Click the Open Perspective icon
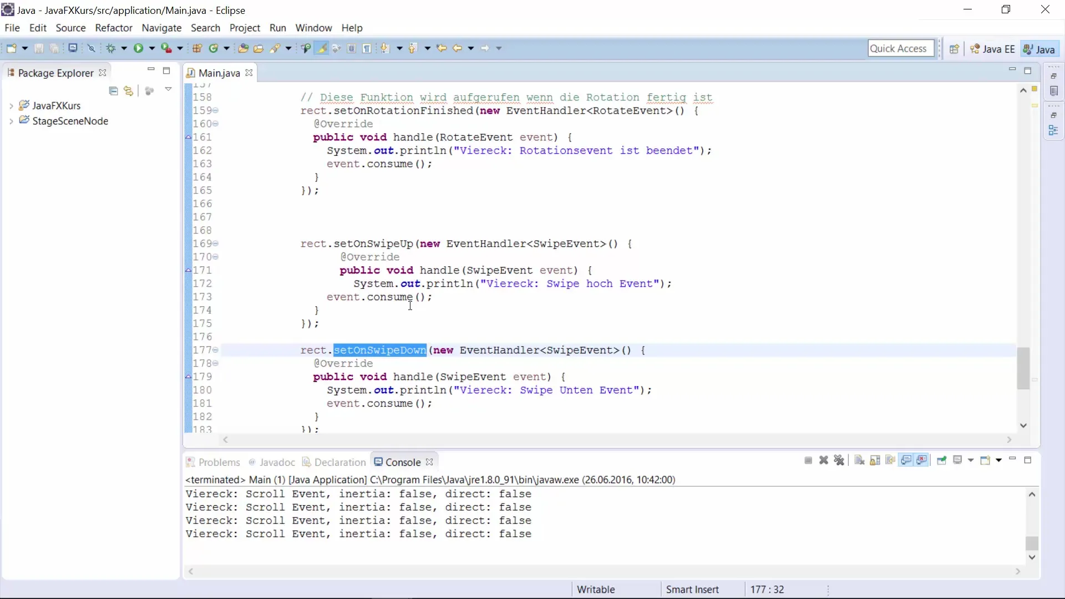This screenshot has height=599, width=1065. (x=954, y=49)
